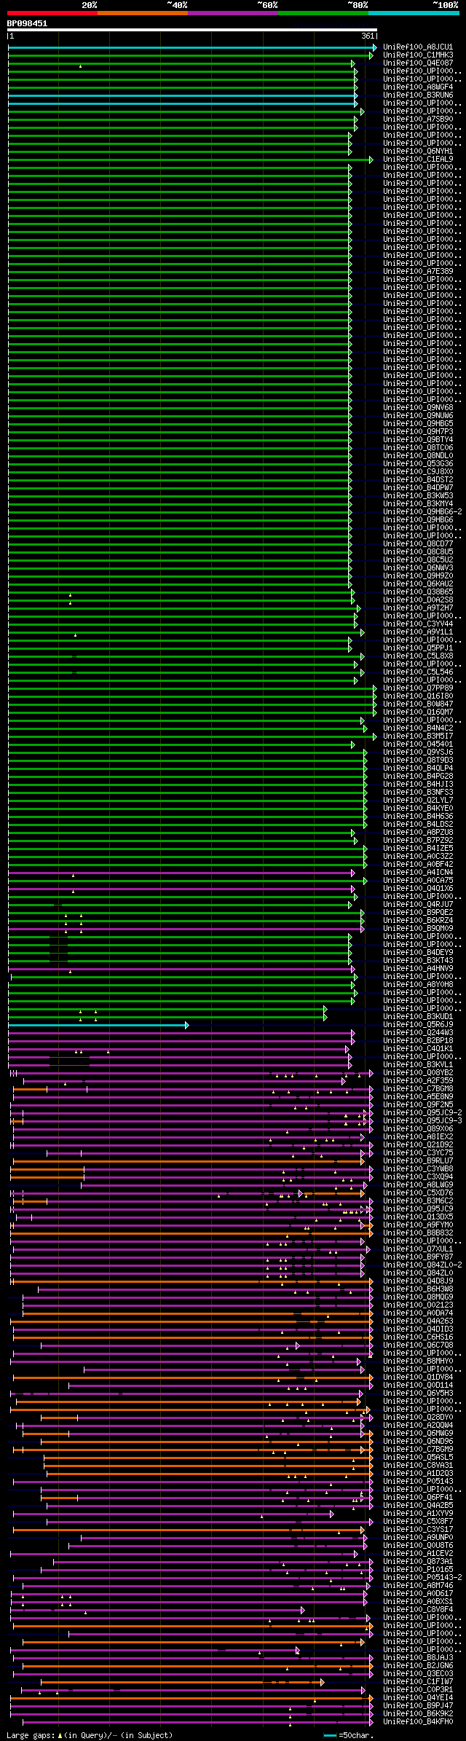466x1741 pixels.
Task: Select the UniRef100_Q6NYH1 label
Action: point(418,151)
